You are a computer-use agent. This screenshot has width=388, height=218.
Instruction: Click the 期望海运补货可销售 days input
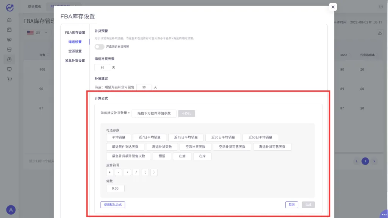[x=144, y=87]
